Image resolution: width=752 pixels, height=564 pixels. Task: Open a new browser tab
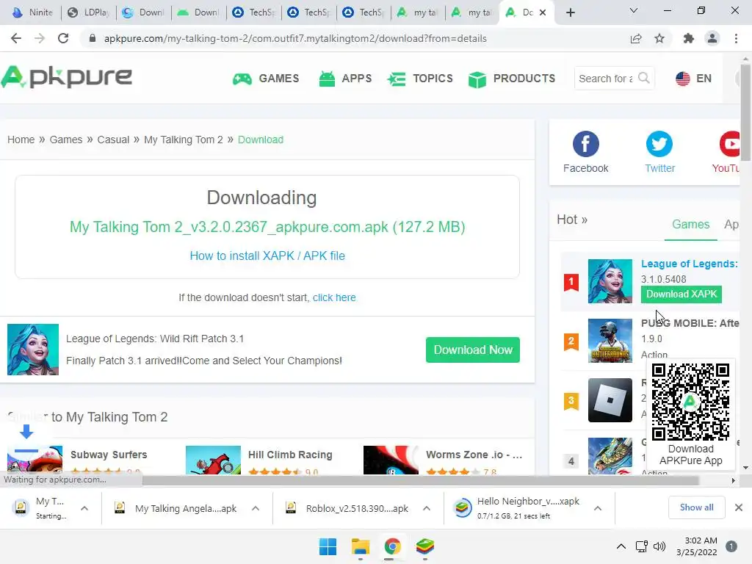click(x=570, y=12)
